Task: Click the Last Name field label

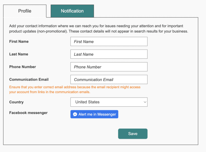Action: (19, 54)
